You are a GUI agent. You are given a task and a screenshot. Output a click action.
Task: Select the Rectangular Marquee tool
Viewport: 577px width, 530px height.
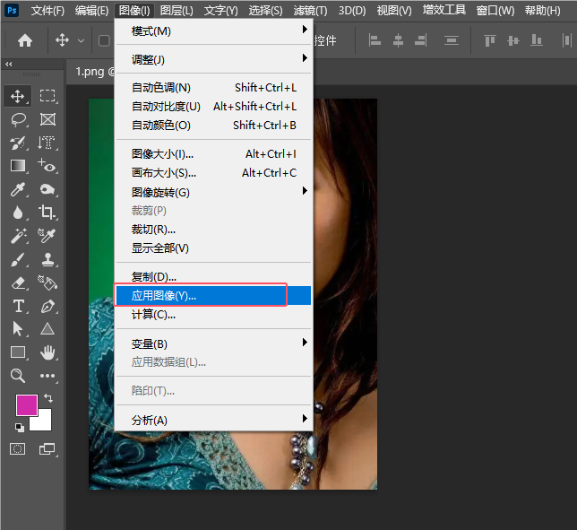click(47, 96)
